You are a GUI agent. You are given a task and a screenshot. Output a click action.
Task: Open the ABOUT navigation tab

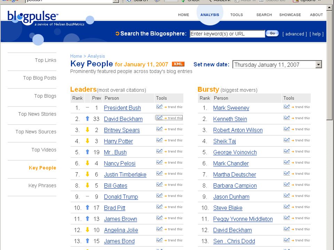point(316,15)
